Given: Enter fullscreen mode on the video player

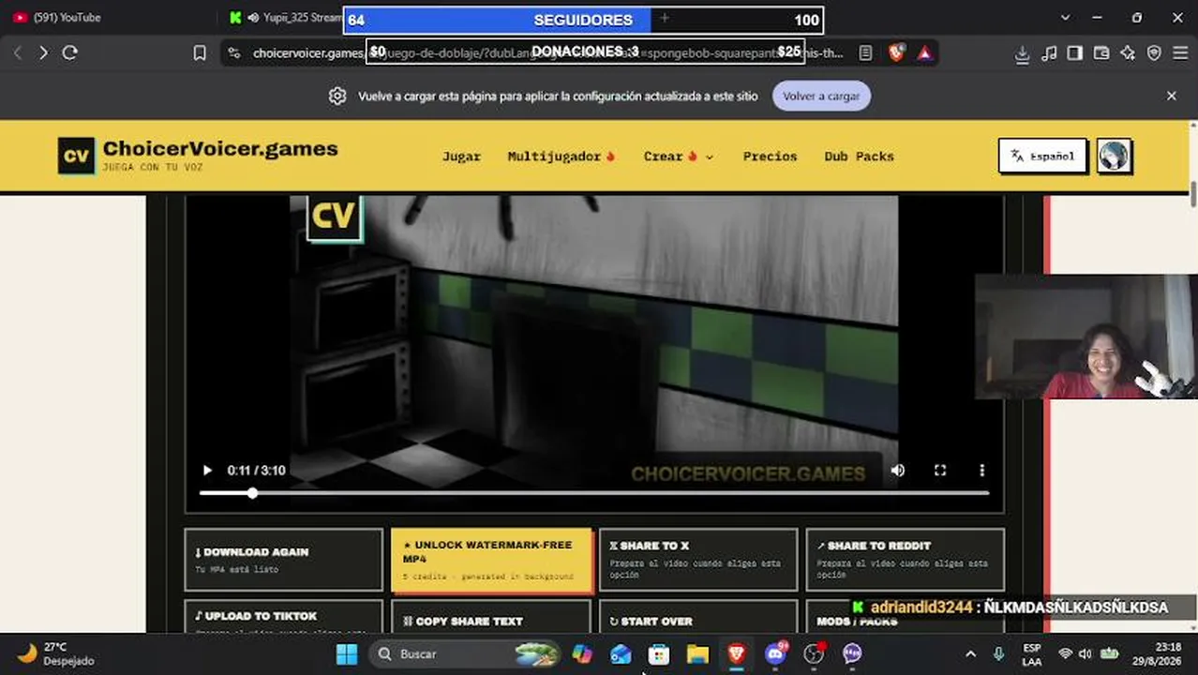Looking at the screenshot, I should 940,471.
